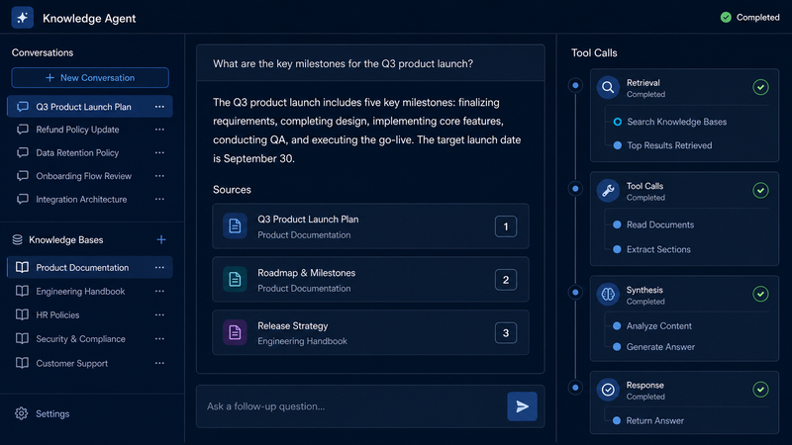Click the Knowledge Agent sparkle logo
This screenshot has height=445, width=792.
coord(22,18)
